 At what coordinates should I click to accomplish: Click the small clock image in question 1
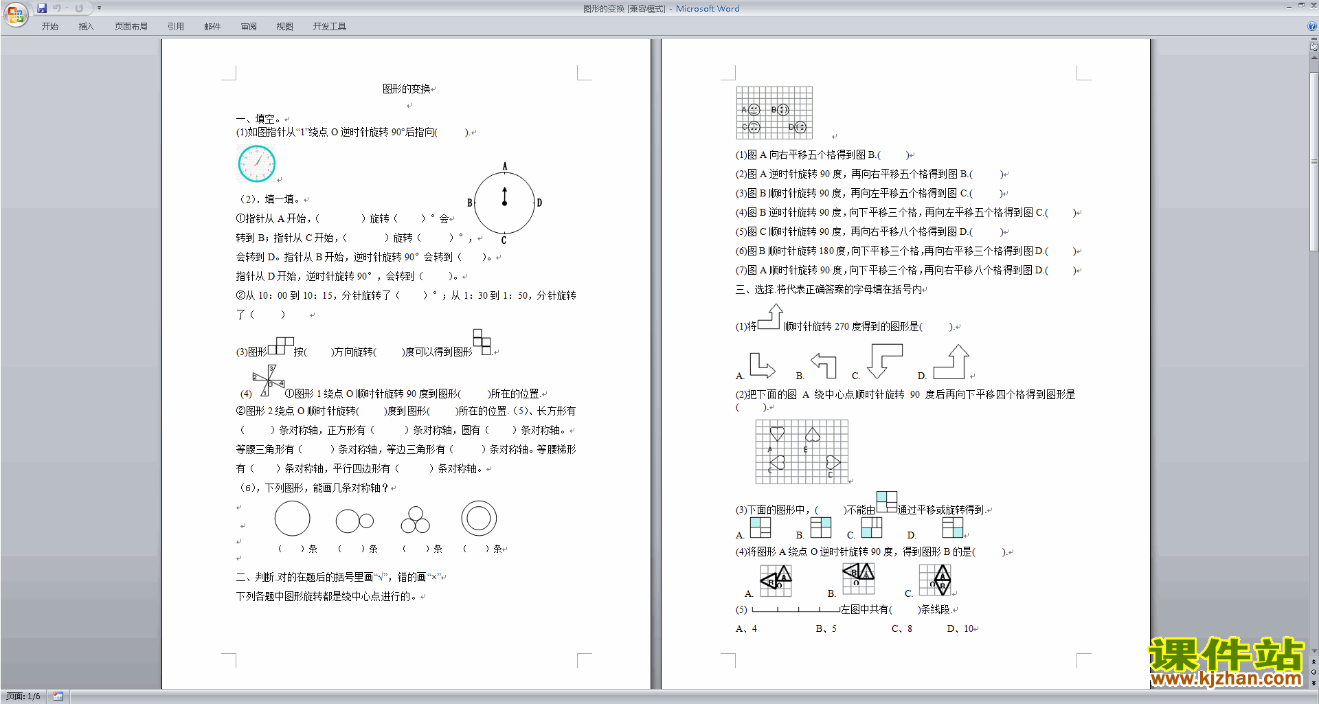click(x=256, y=163)
